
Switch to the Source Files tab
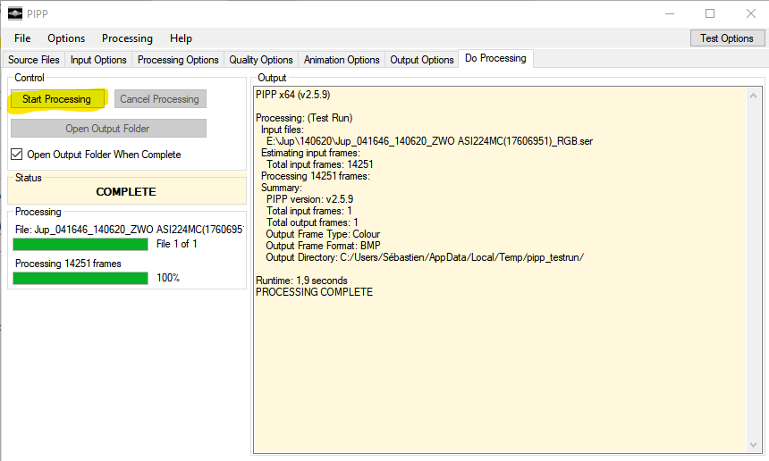click(x=34, y=60)
